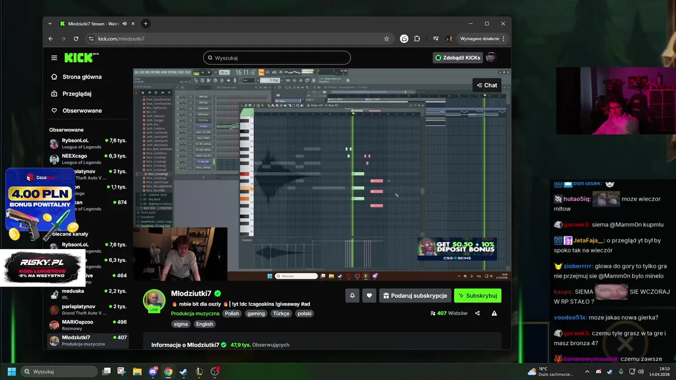Open the weather widget on taskbar
Image resolution: width=676 pixels, height=380 pixels.
[549, 372]
